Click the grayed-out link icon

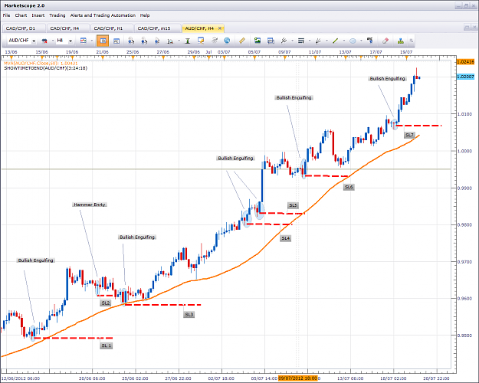coord(215,41)
